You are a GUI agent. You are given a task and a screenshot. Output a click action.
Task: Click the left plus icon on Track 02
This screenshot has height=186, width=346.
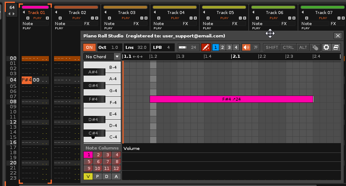[60, 18]
